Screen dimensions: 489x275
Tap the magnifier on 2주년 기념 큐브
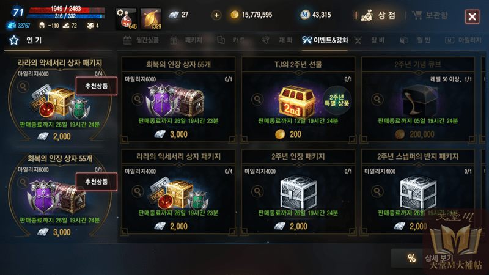[x=377, y=100]
